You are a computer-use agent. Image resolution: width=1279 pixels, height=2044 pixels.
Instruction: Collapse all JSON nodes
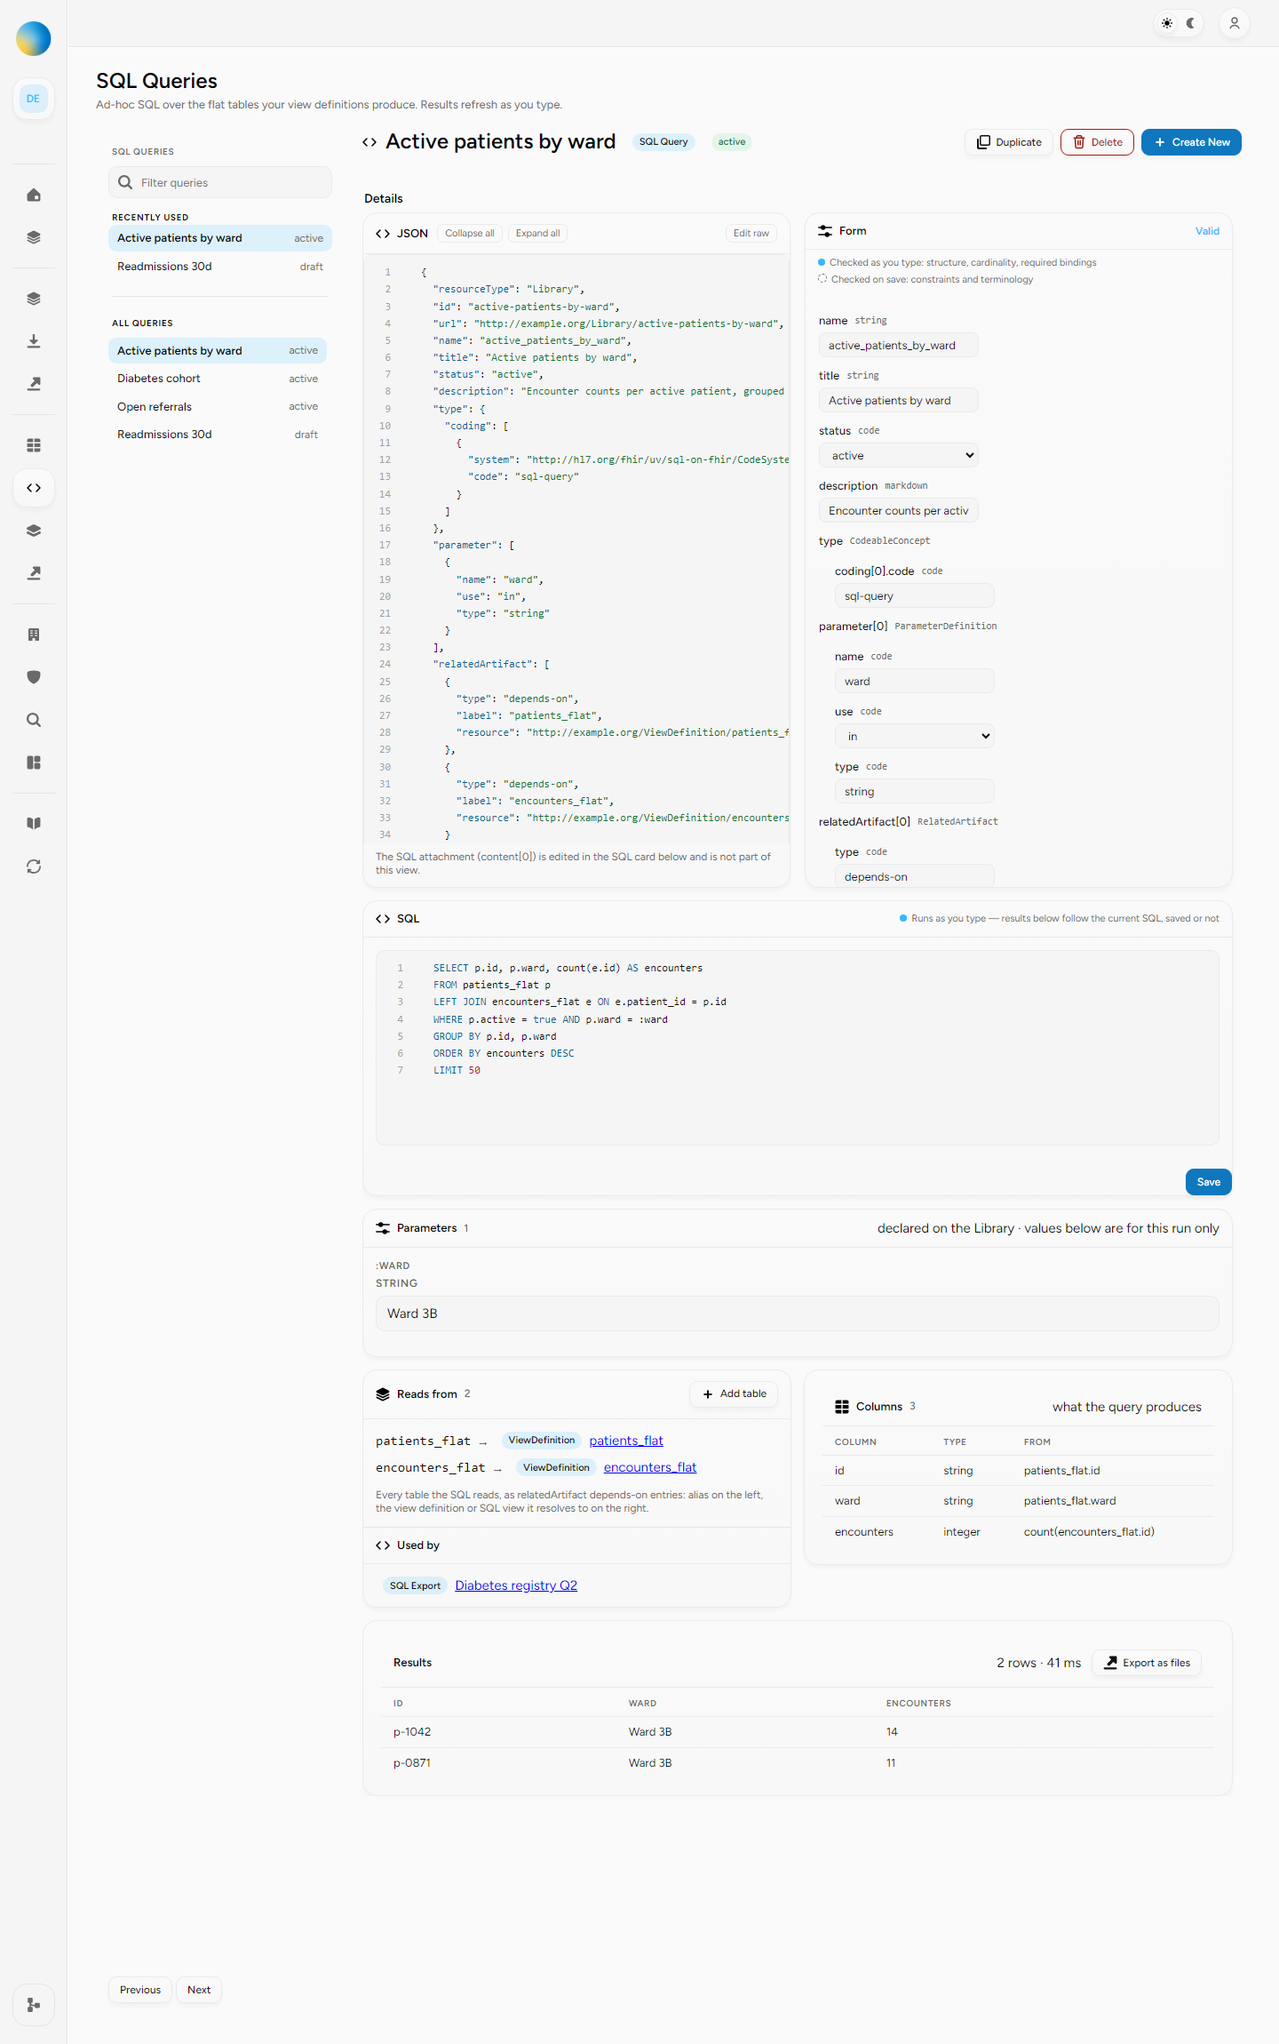470,234
